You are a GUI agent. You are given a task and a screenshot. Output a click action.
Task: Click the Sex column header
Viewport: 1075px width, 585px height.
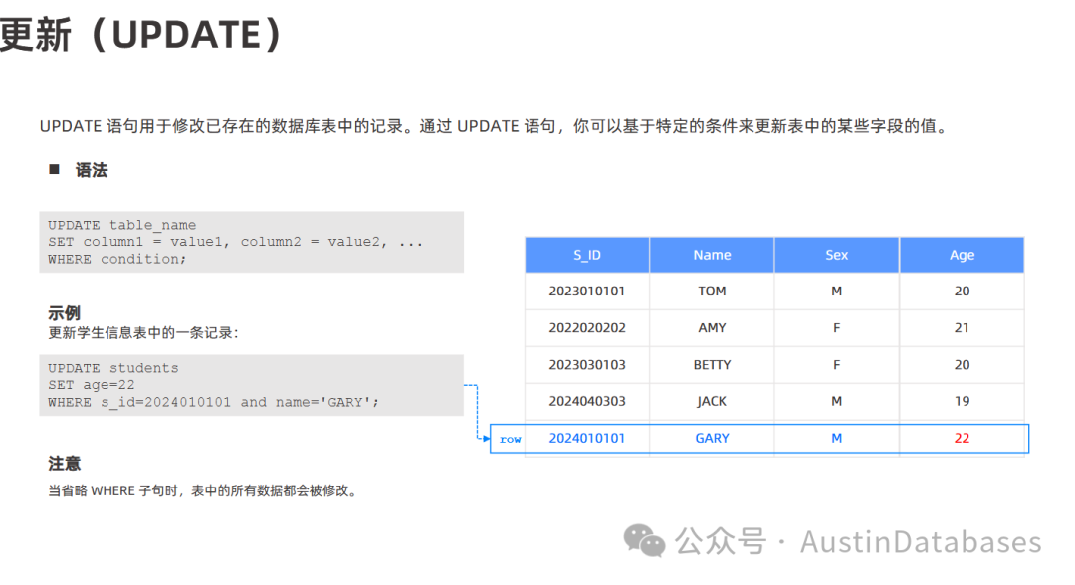[x=836, y=255]
